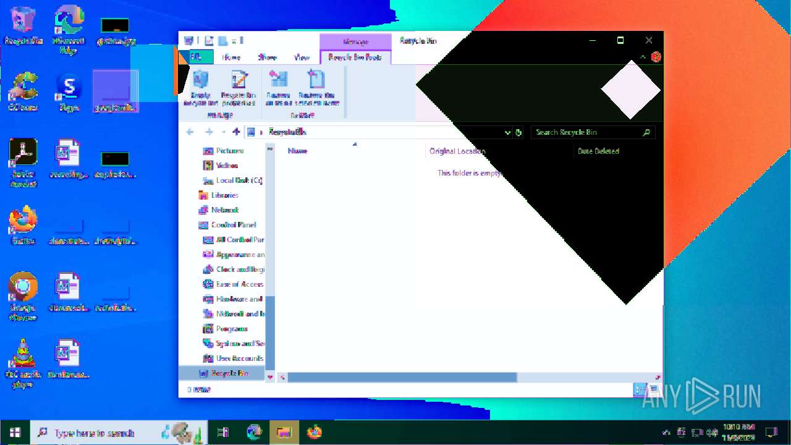Click navigation pane scroll down arrow

(270, 377)
